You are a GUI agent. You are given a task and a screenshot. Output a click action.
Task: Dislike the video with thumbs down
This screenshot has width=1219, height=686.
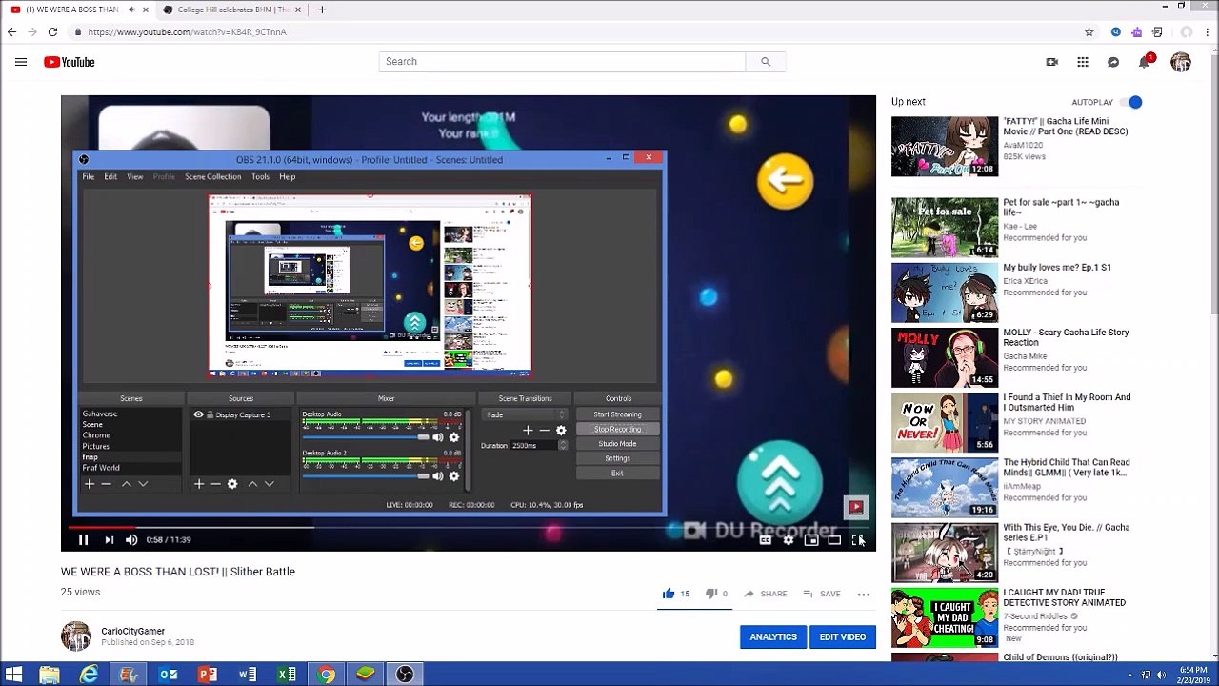[x=710, y=594]
